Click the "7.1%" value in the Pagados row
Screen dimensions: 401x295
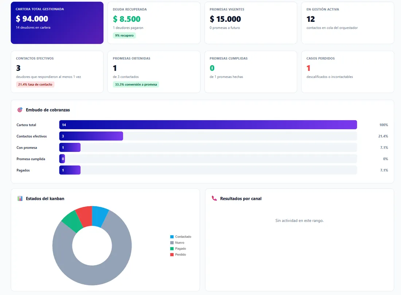click(384, 170)
